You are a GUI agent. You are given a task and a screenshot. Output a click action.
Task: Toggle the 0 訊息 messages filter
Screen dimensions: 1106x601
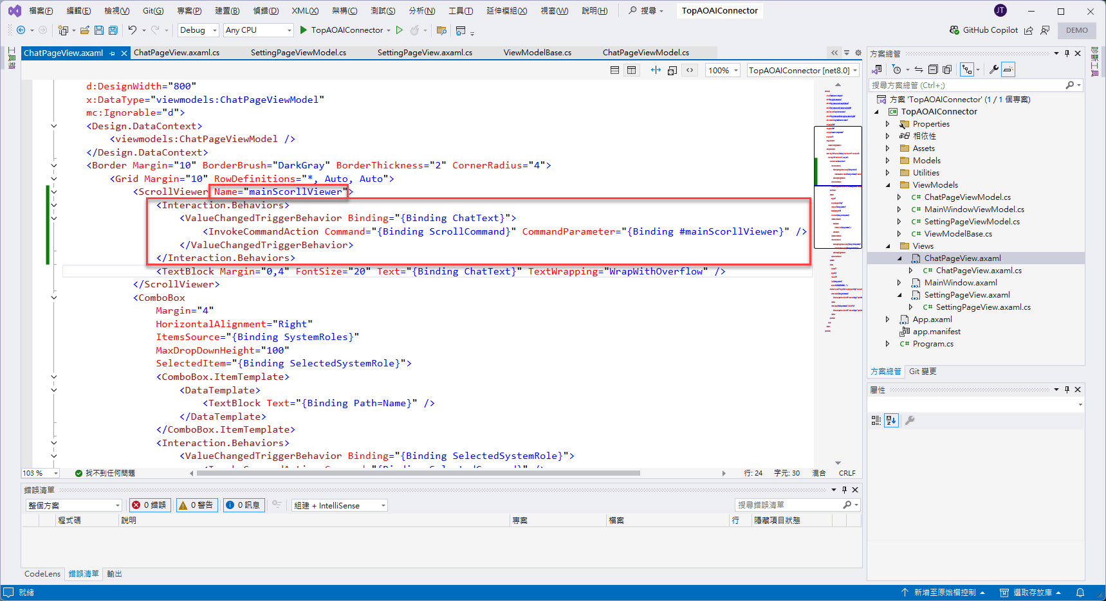pos(243,505)
